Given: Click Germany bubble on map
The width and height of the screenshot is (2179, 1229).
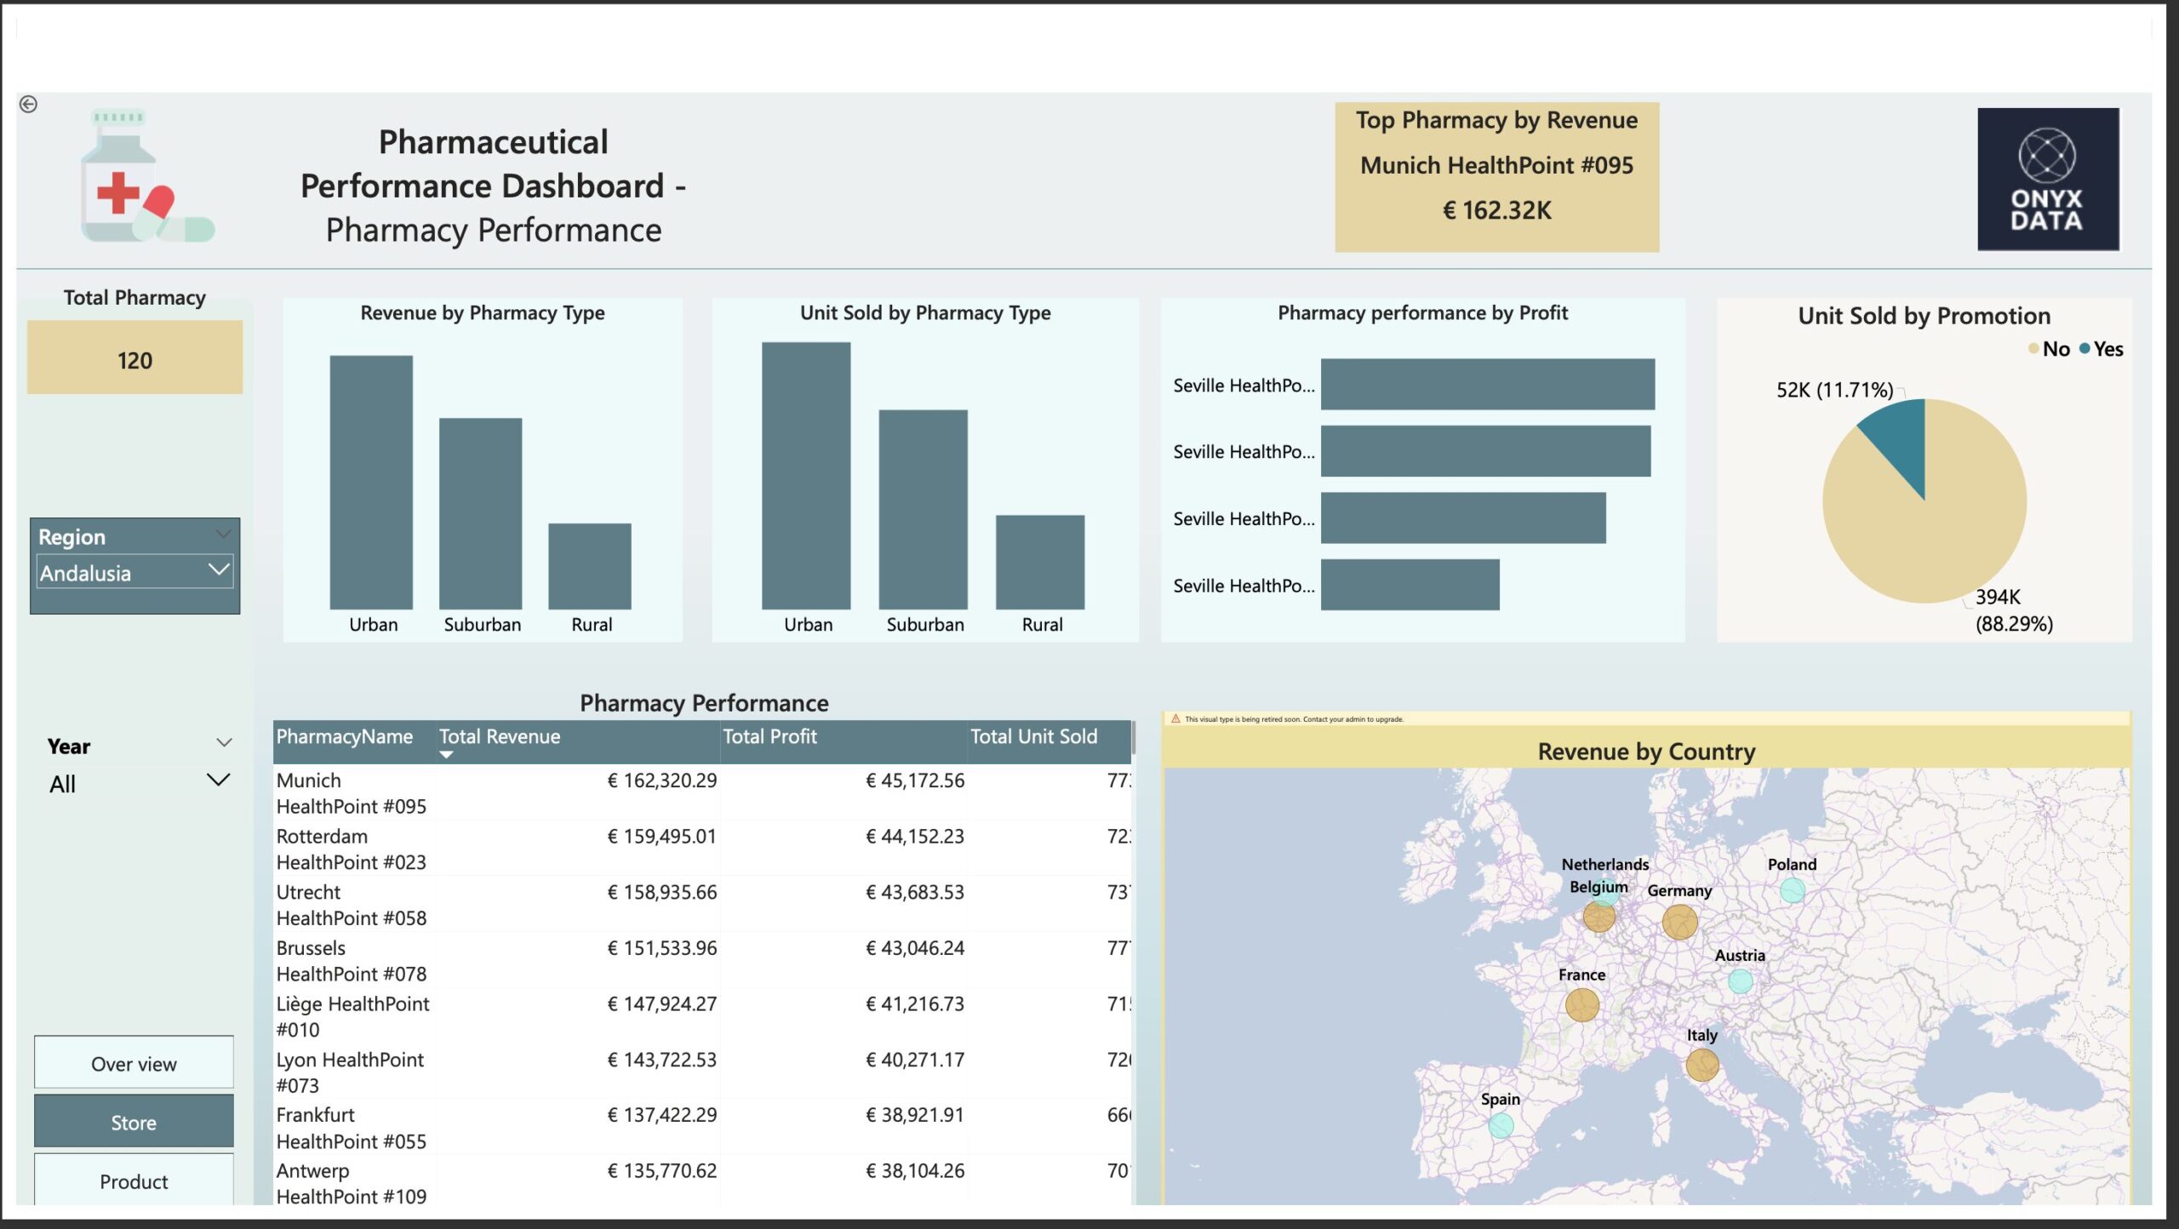Looking at the screenshot, I should 1679,922.
